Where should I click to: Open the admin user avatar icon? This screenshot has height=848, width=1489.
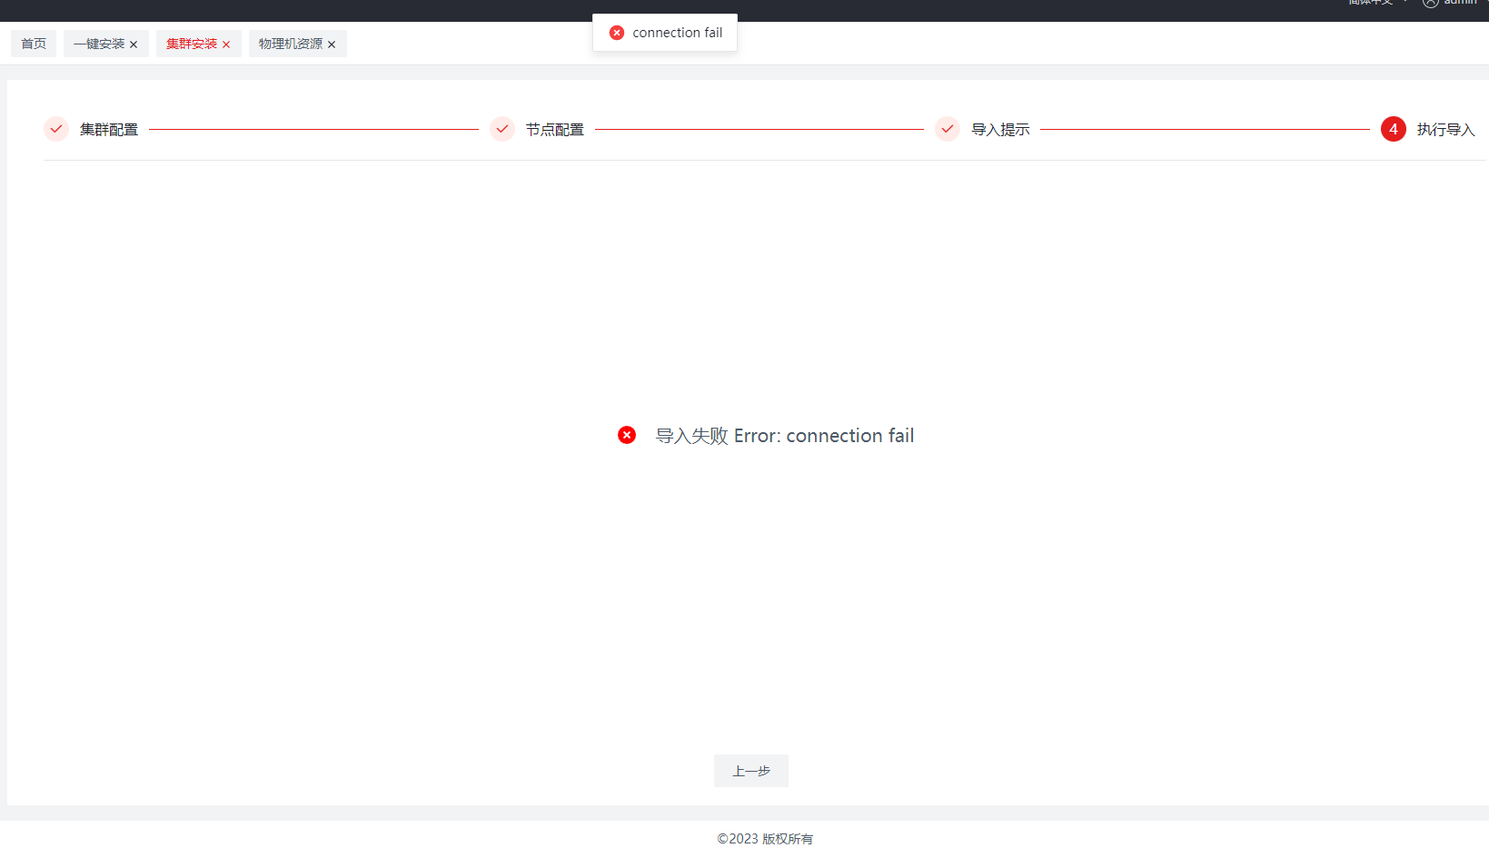1431,3
